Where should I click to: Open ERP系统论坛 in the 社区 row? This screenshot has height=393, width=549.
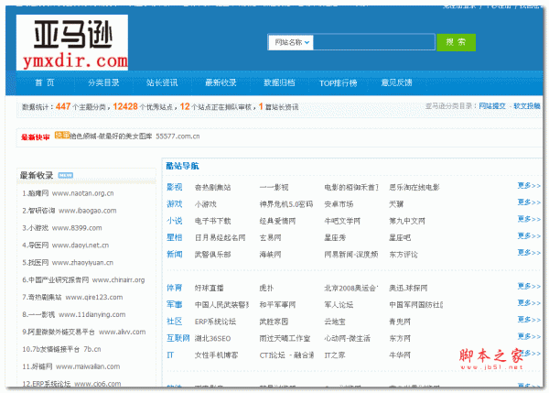coord(215,322)
